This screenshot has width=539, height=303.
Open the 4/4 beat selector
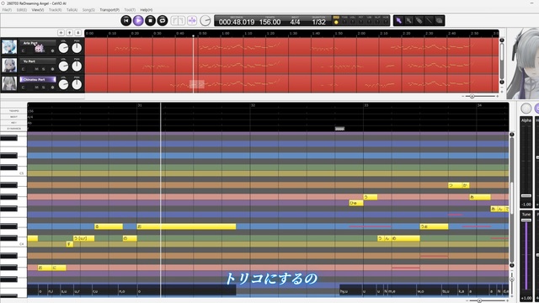point(295,22)
